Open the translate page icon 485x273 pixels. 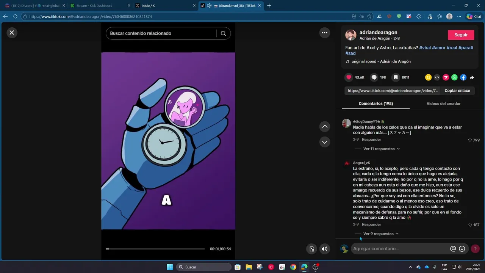pyautogui.click(x=361, y=17)
